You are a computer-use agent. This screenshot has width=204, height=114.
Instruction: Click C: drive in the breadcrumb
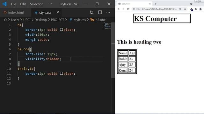click(x=5, y=20)
